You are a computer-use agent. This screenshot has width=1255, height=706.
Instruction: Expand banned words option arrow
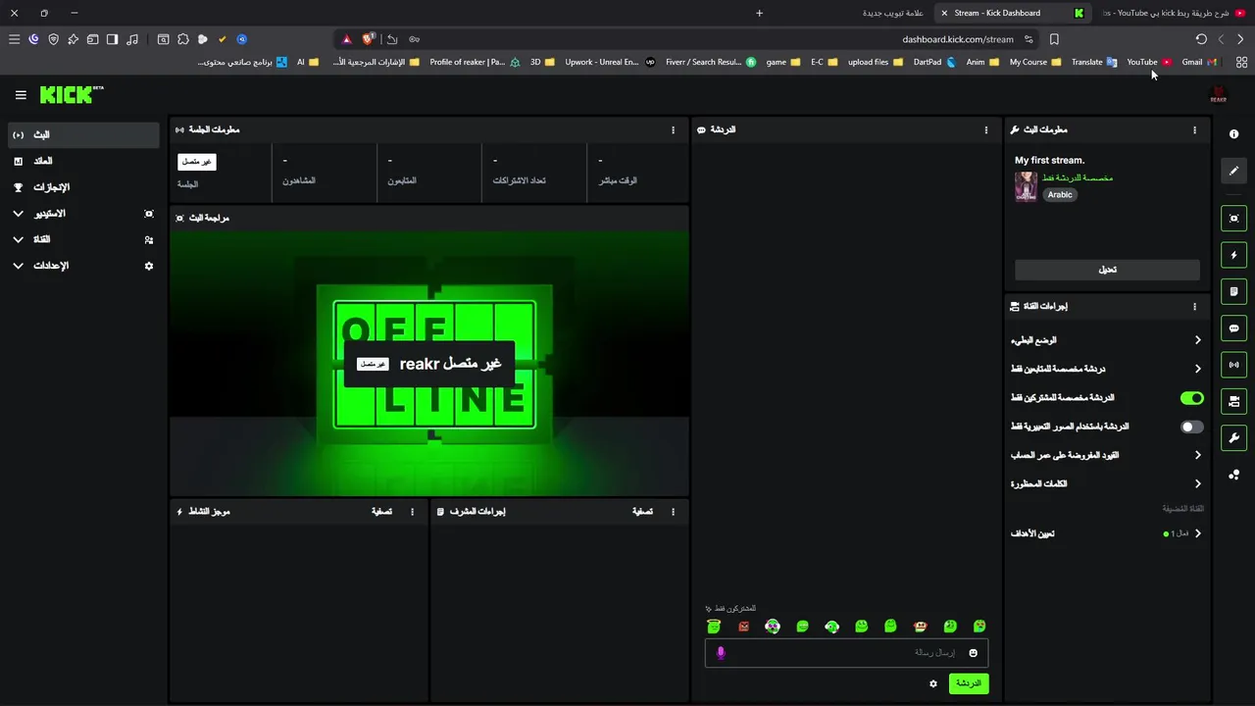(1197, 483)
